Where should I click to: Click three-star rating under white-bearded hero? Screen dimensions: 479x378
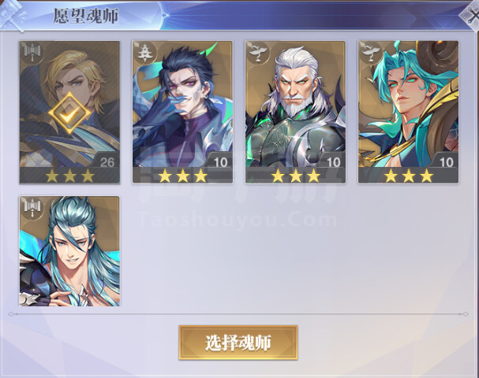coord(295,176)
